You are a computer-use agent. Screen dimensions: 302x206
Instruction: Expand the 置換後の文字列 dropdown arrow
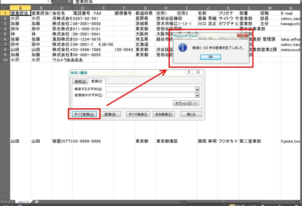(x=197, y=95)
